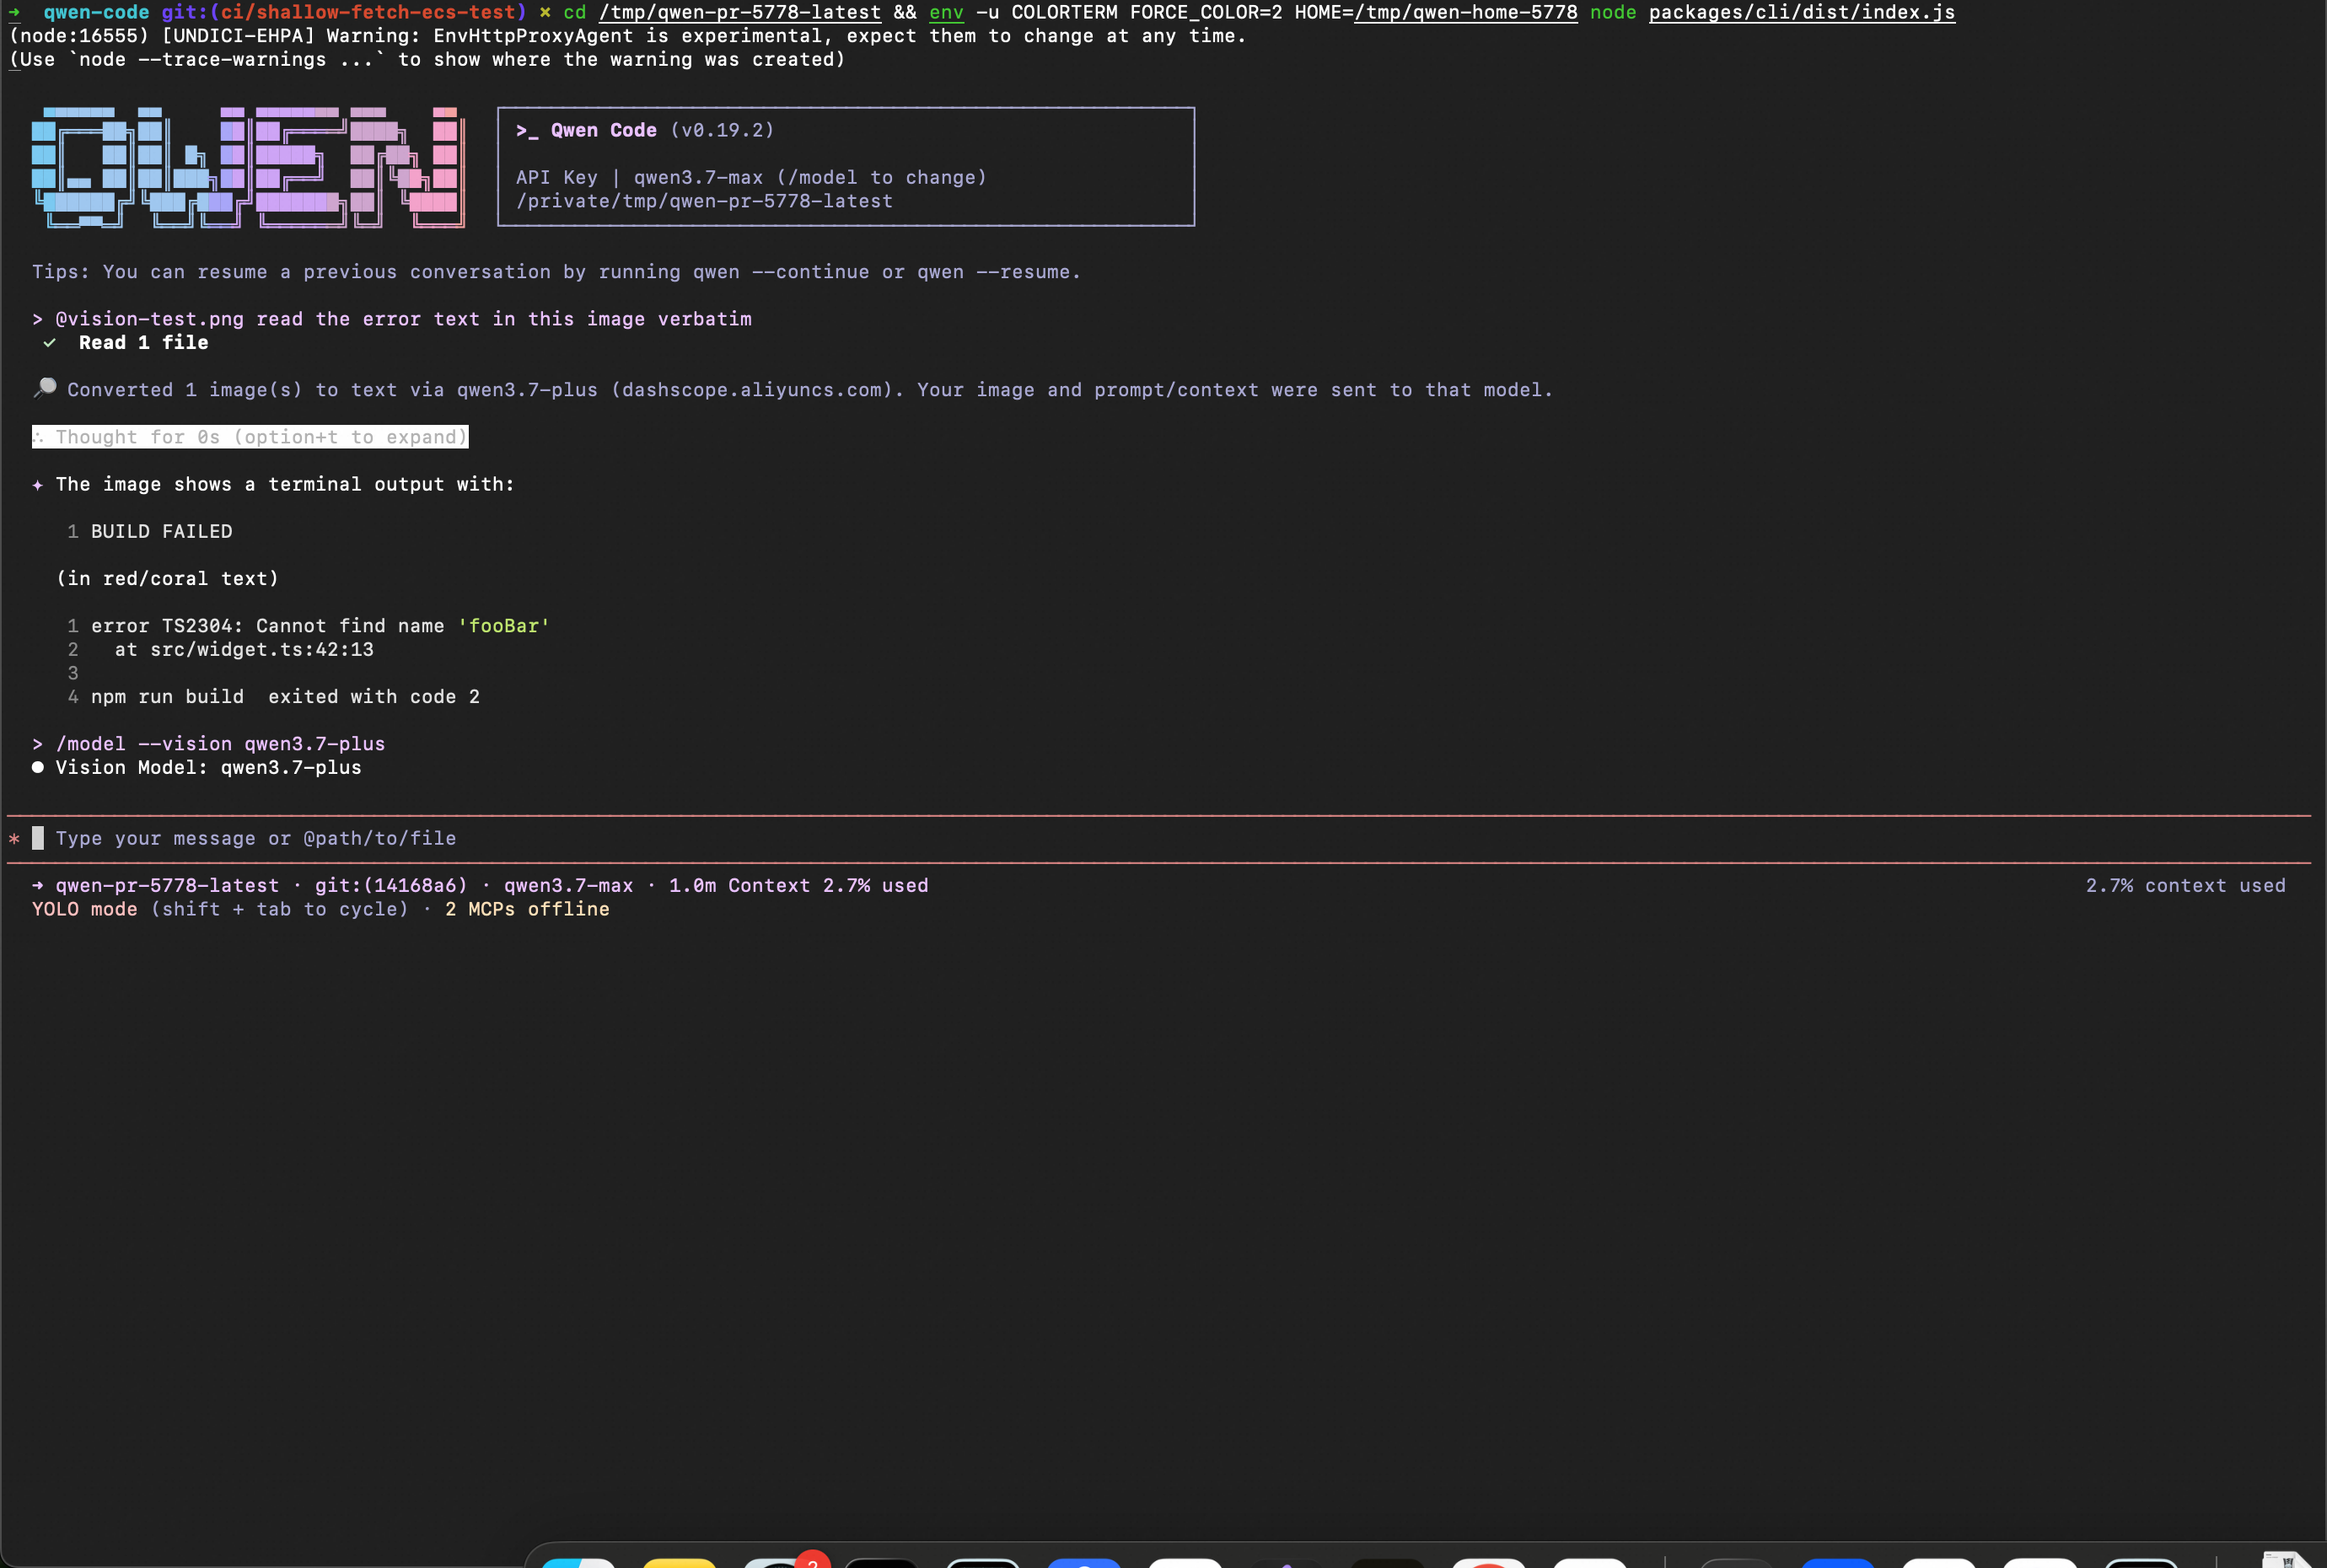Click 'git:(ci/shallow-fetch-ecs-test)' in shell prompt
Screen dimensions: 2327x1568
pyautogui.click(x=344, y=12)
